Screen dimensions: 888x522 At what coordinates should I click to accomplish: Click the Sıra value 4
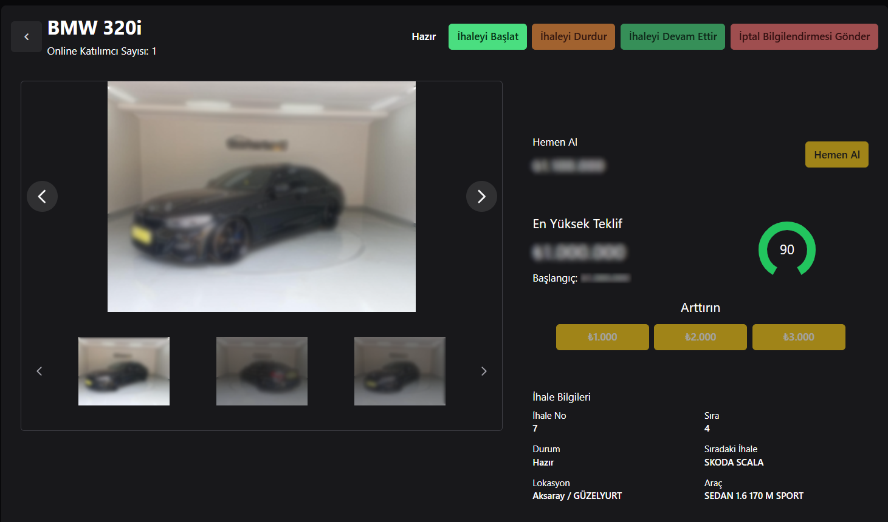click(707, 429)
